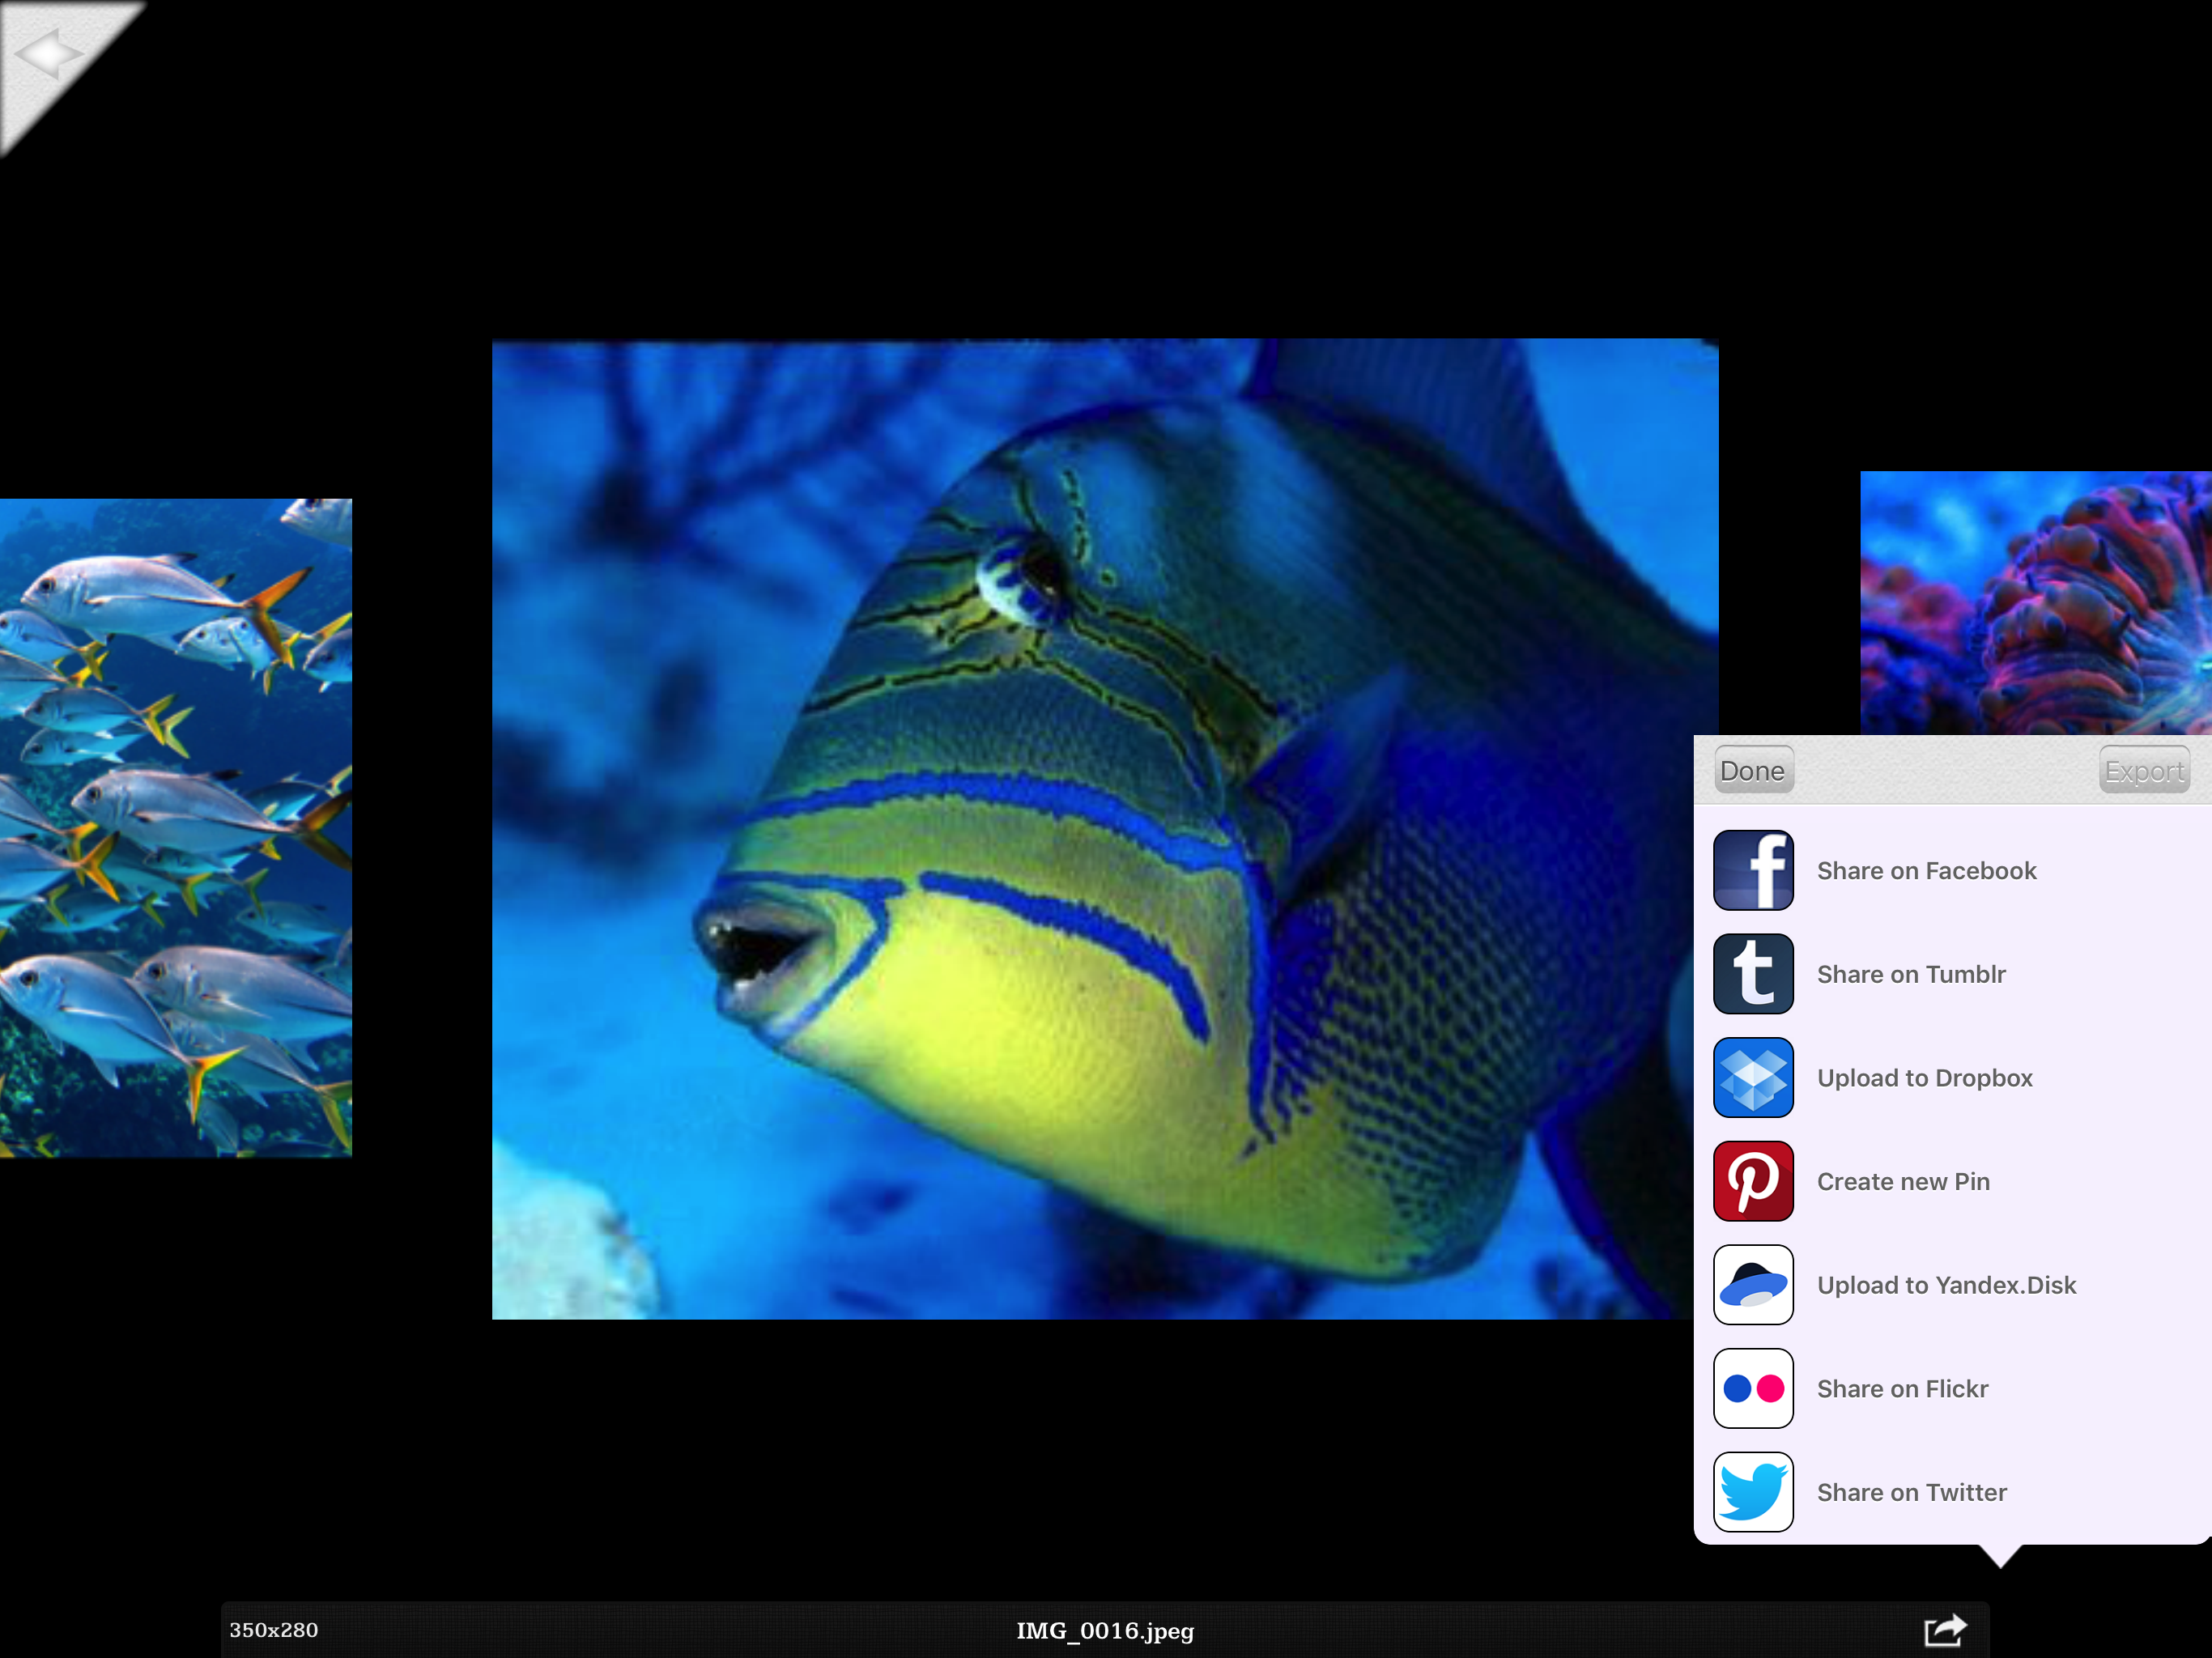Click the Facebook icon

click(1752, 870)
